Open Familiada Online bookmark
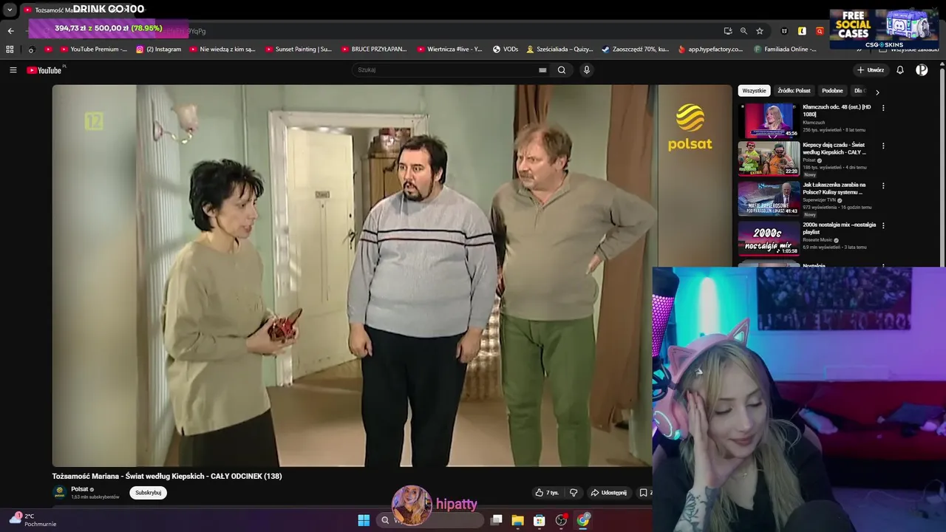This screenshot has height=532, width=946. tap(786, 50)
